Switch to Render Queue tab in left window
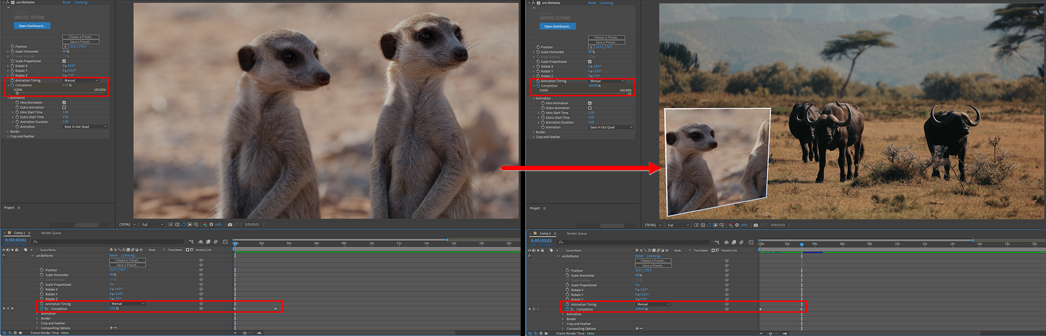 (x=51, y=233)
